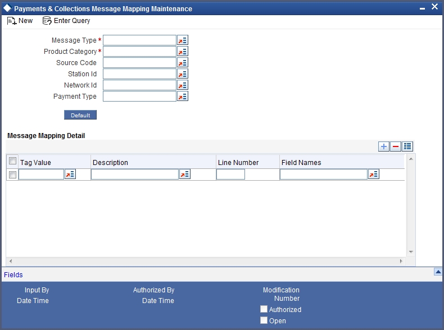
Task: Open the Description lookup icon
Action: [x=184, y=174]
